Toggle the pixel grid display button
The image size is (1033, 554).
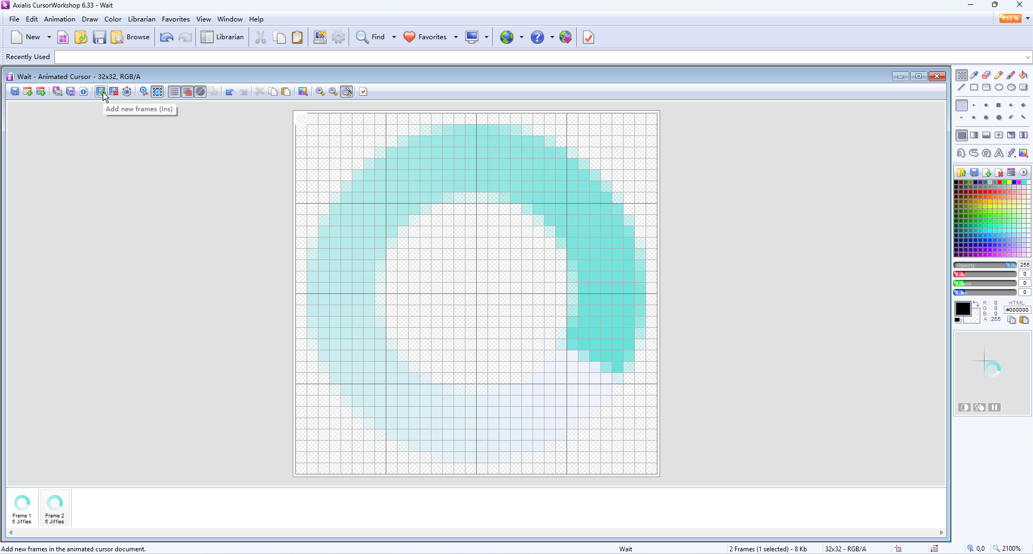point(174,92)
